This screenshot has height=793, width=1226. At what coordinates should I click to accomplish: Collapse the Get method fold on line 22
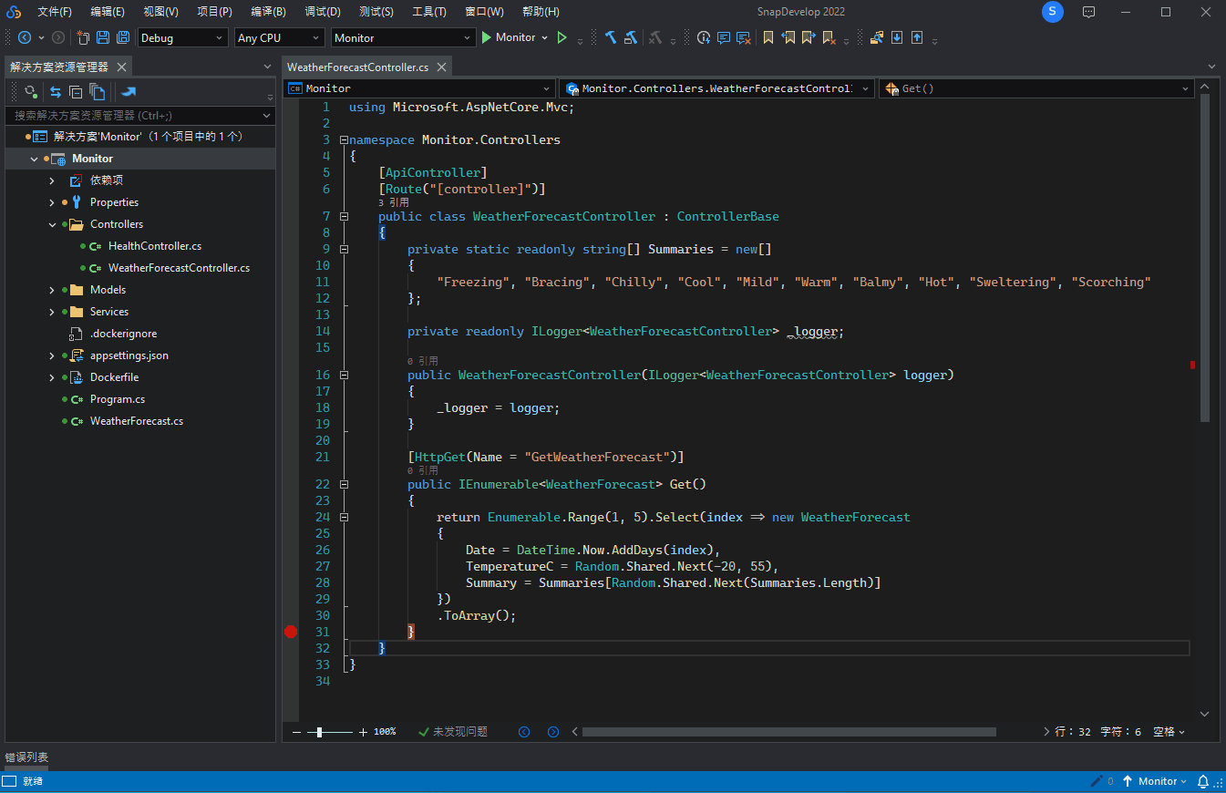click(344, 485)
